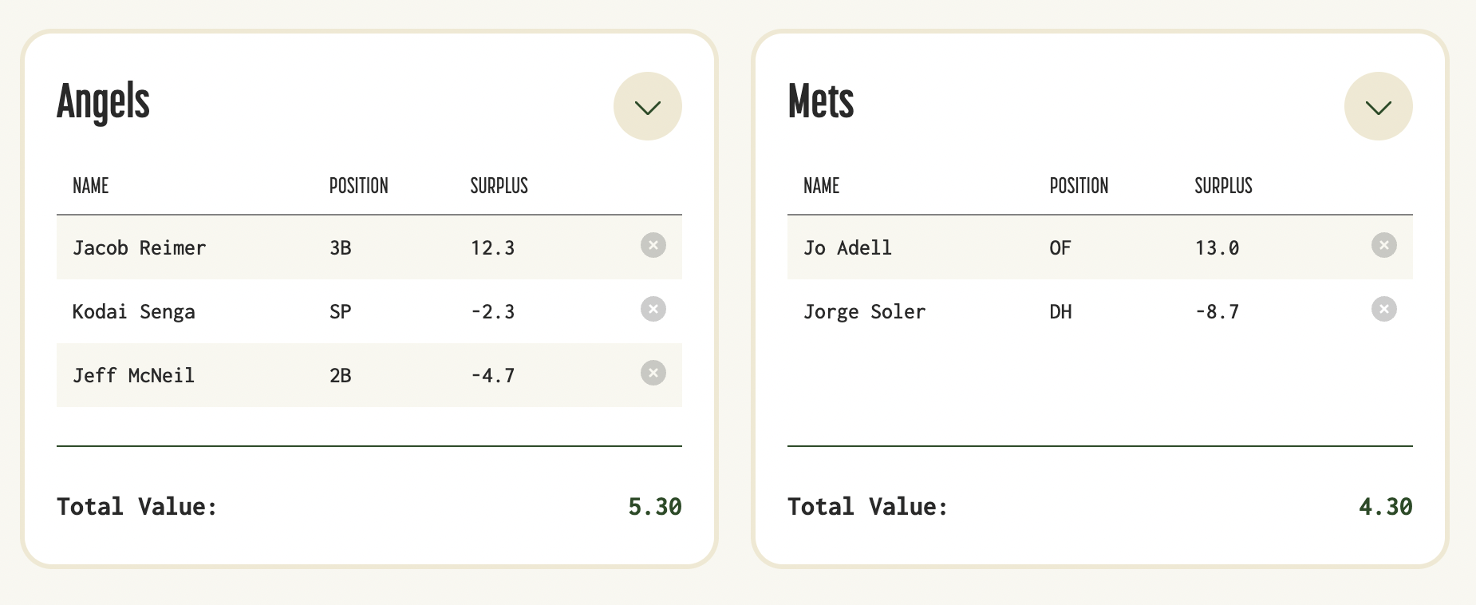Viewport: 1476px width, 605px height.
Task: Sort Angels by SURPLUS column header
Action: tap(499, 186)
